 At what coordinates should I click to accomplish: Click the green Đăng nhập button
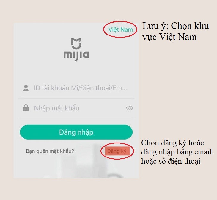pyautogui.click(x=76, y=132)
